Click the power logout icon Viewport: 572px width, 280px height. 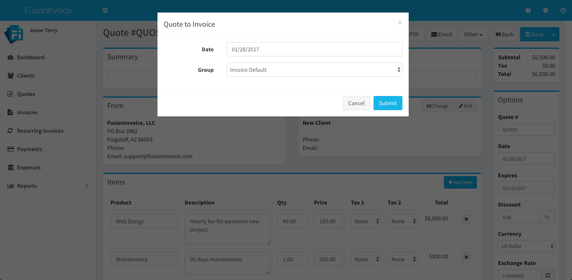pyautogui.click(x=563, y=10)
